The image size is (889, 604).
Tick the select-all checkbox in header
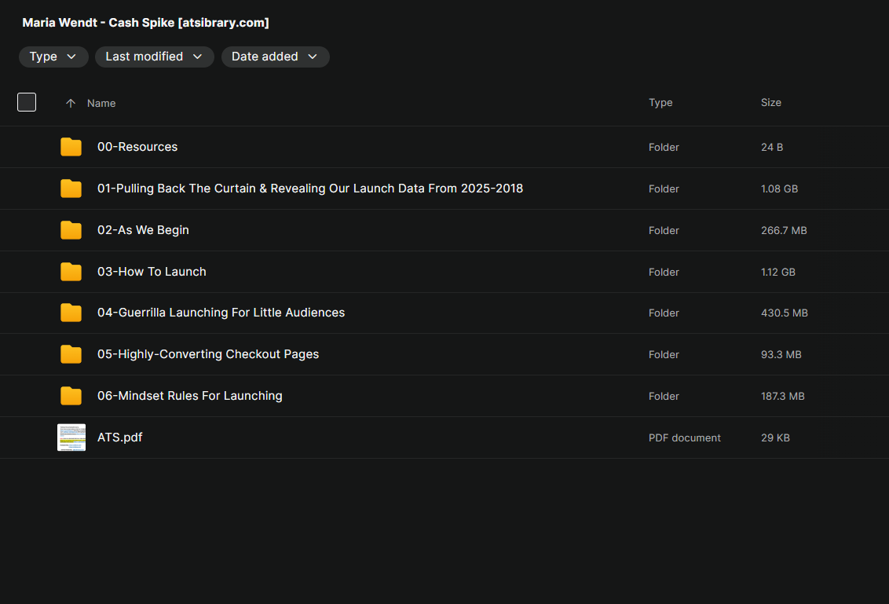(x=27, y=102)
